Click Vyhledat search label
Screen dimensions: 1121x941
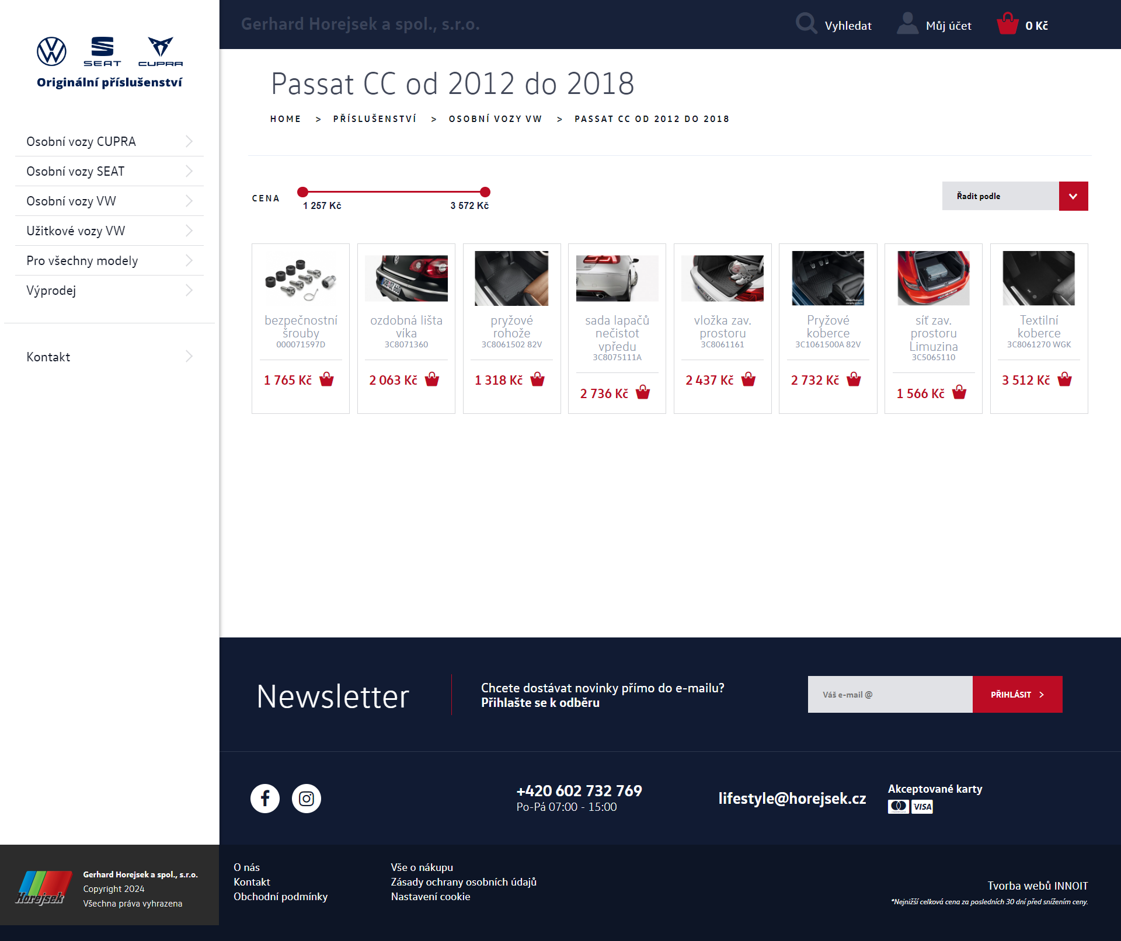tap(848, 26)
